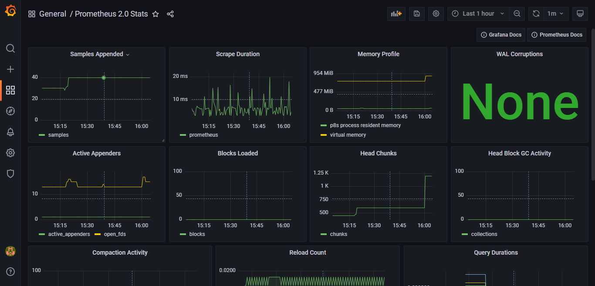Open the Create plus menu icon
Image resolution: width=595 pixels, height=286 pixels.
coord(10,69)
